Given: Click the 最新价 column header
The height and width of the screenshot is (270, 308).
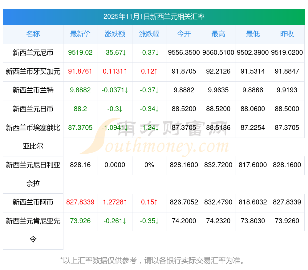Looking at the screenshot, I should pos(80,34).
